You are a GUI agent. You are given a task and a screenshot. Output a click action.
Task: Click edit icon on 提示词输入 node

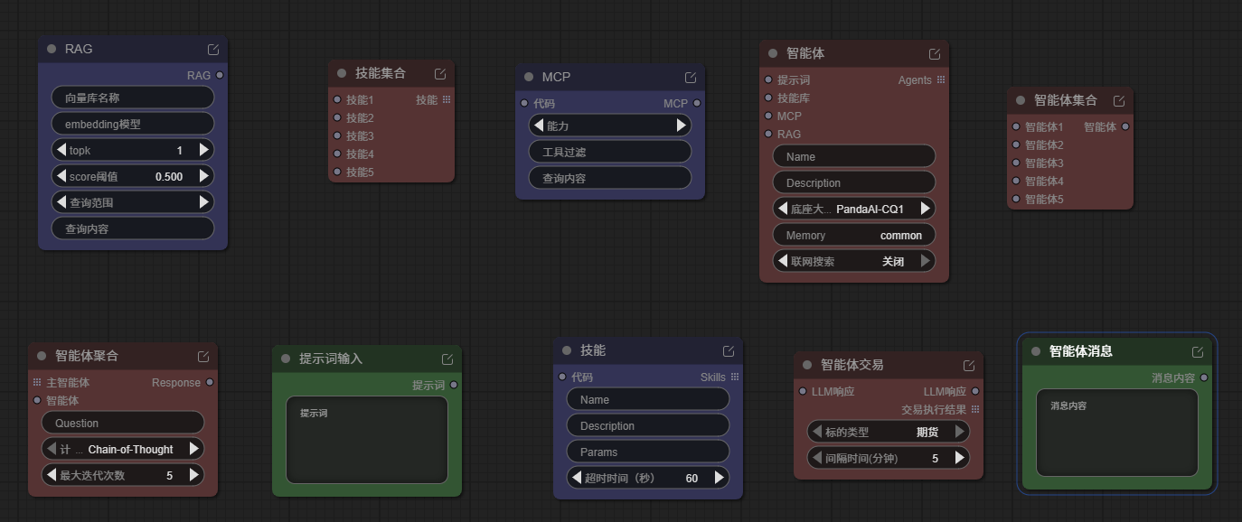447,359
